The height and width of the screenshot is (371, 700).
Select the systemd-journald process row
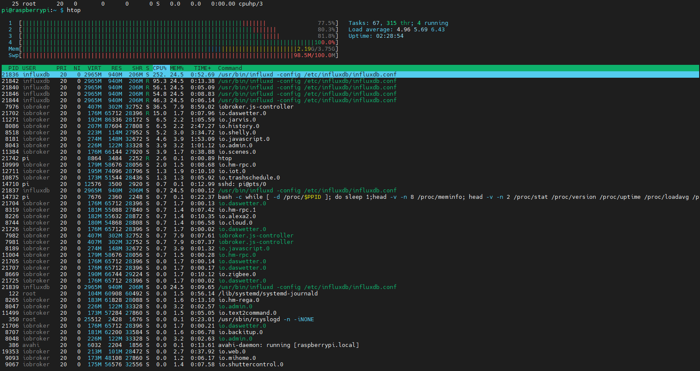click(x=268, y=294)
